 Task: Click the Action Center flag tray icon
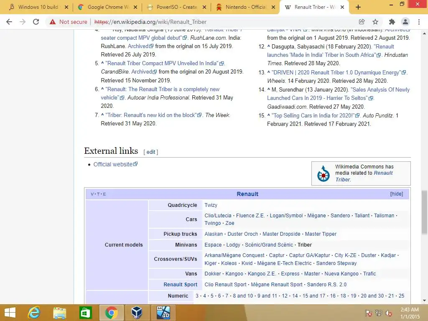click(369, 313)
